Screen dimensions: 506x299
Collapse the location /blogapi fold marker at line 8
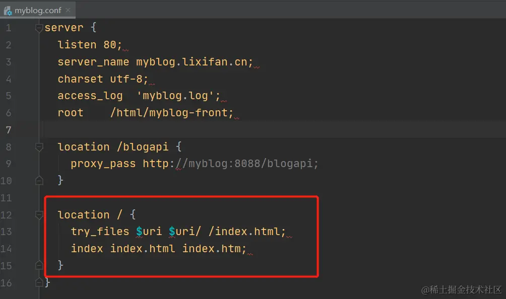39,147
